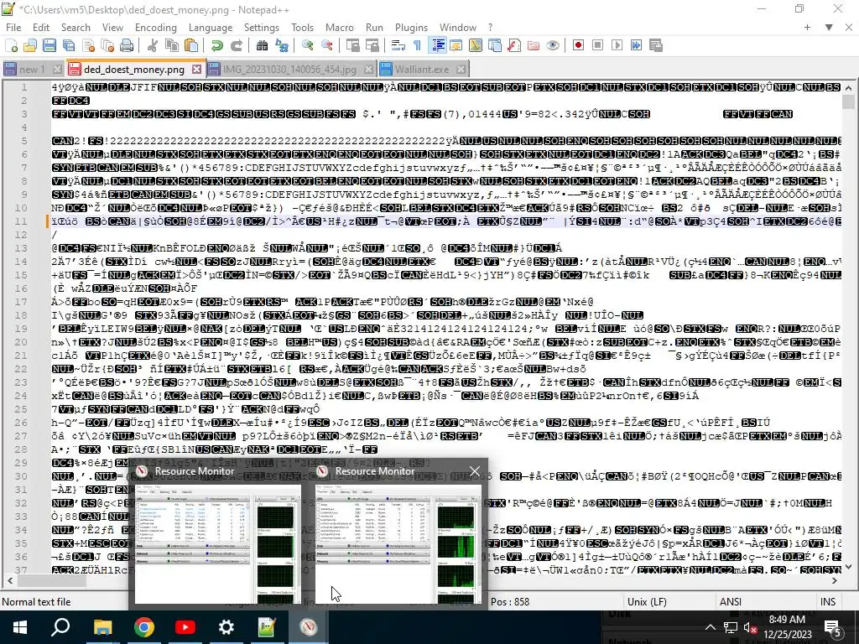859x644 pixels.
Task: Open the notification center with 5 alerts
Action: [833, 627]
